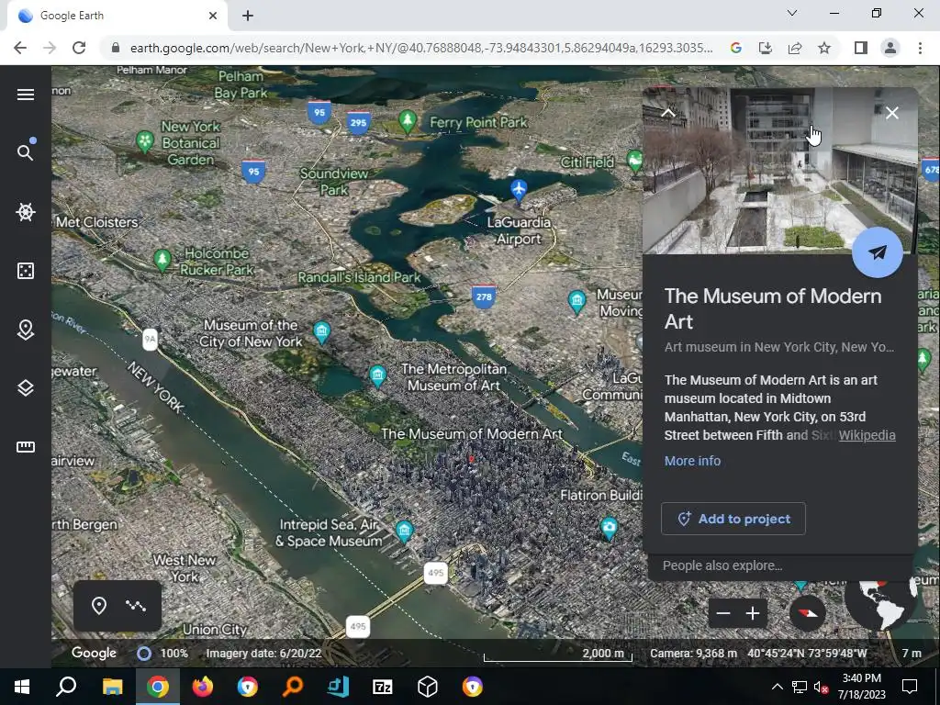
Task: Zoom out with minus button
Action: (x=723, y=613)
